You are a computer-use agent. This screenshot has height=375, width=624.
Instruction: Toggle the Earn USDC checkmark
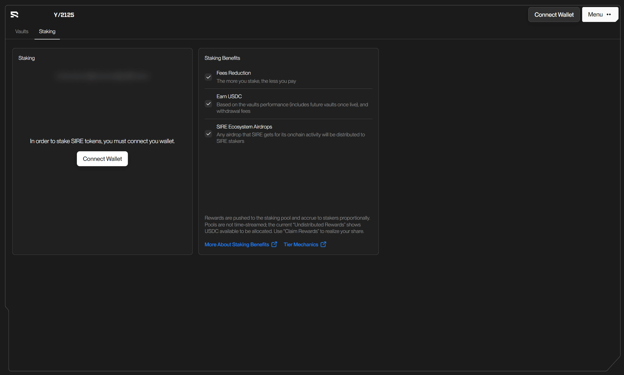click(x=208, y=104)
